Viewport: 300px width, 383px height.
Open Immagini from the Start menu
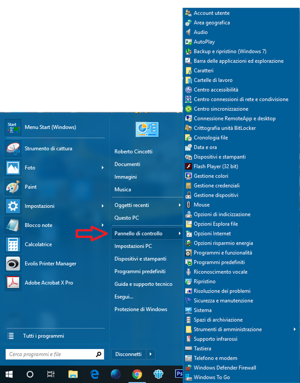pyautogui.click(x=125, y=177)
